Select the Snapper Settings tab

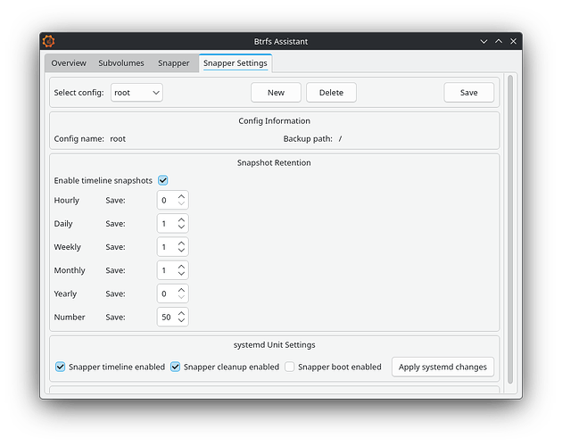(x=236, y=63)
